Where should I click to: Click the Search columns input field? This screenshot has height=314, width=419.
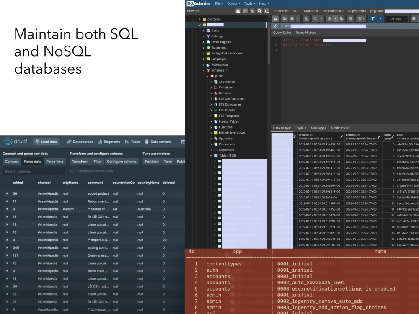(x=34, y=171)
